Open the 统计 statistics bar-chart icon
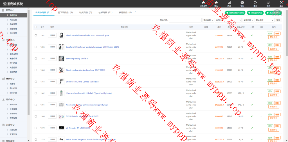 pos(229,3)
